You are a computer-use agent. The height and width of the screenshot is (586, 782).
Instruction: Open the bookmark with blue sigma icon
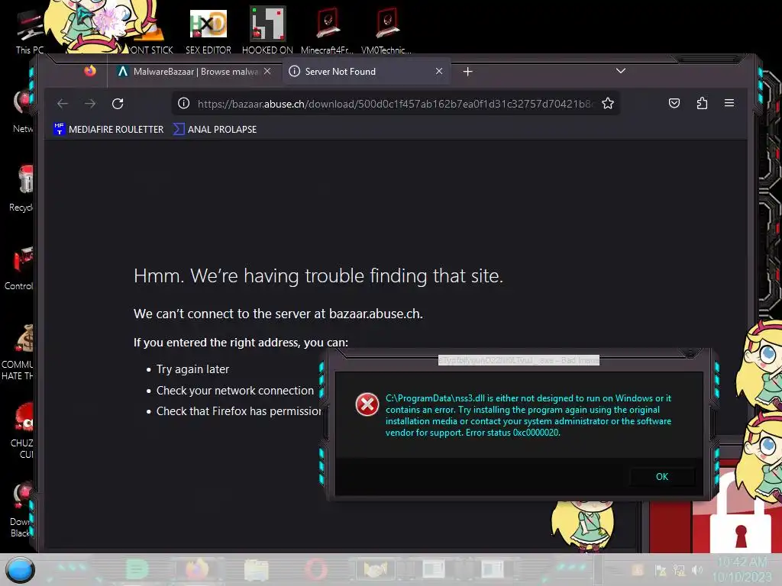(x=215, y=129)
